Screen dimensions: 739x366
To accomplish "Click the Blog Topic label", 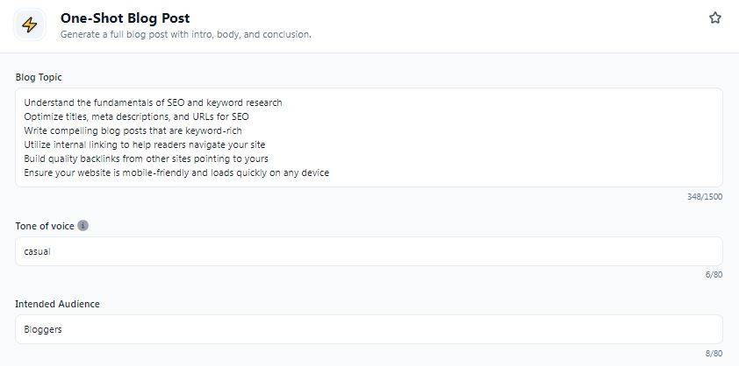I will click(x=39, y=77).
